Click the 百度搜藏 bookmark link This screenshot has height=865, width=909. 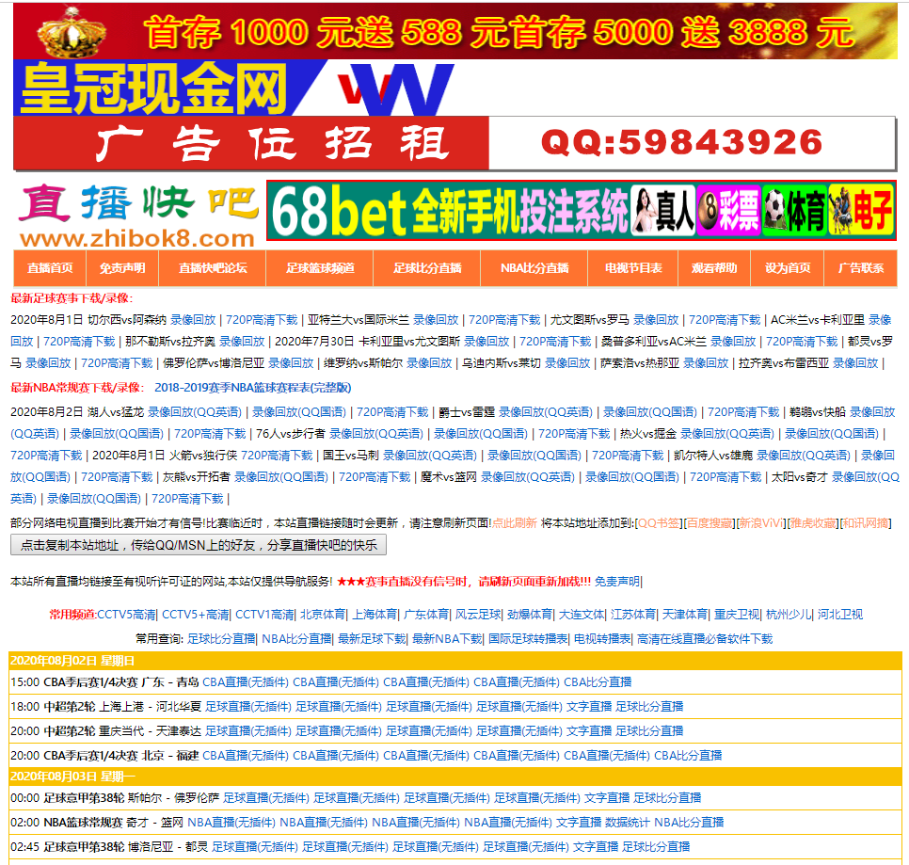click(x=710, y=523)
